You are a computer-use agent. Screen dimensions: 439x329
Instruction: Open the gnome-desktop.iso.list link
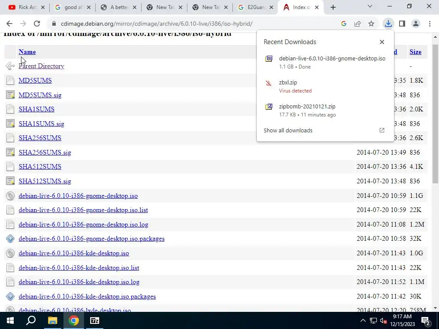tap(83, 210)
